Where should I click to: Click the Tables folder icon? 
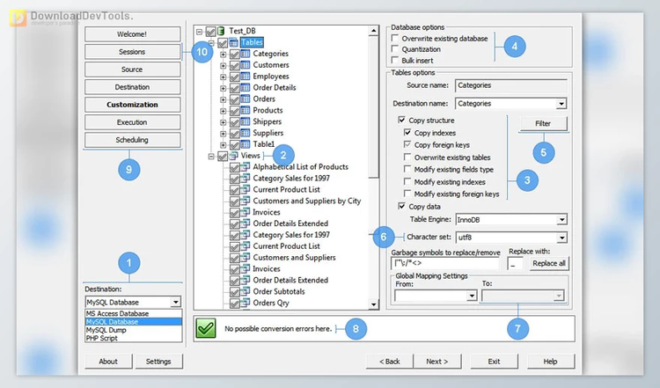tap(233, 42)
